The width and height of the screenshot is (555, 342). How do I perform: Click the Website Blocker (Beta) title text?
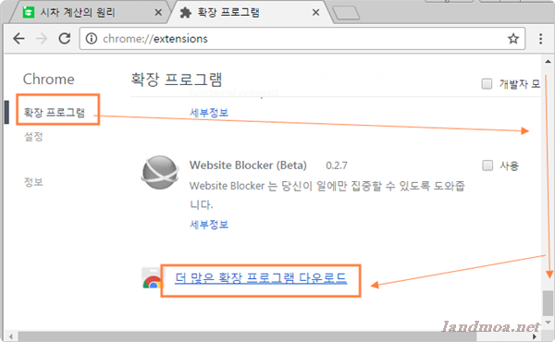click(248, 165)
